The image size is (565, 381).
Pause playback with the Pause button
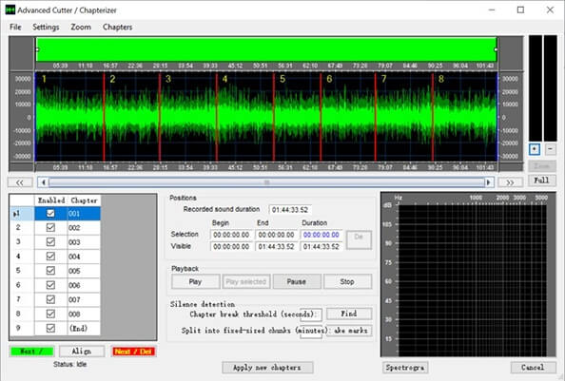(x=297, y=281)
